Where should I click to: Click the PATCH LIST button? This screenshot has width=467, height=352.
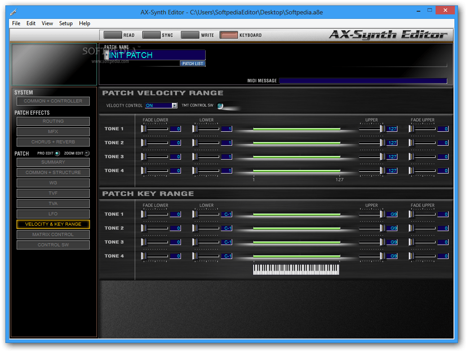193,63
